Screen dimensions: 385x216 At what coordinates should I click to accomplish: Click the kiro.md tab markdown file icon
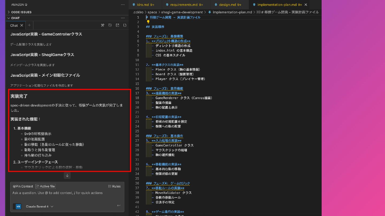(134, 5)
